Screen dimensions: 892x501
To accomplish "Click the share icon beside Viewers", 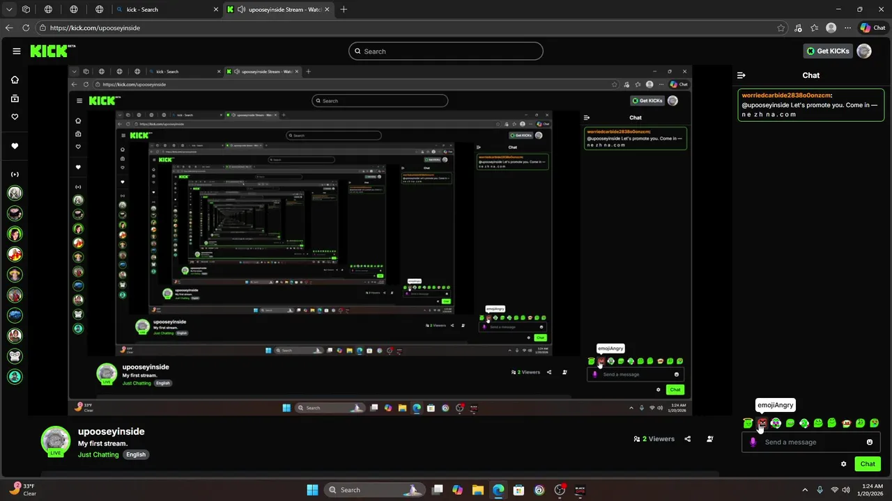I will tap(688, 439).
